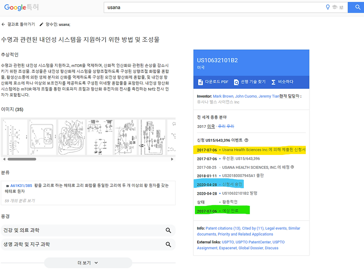The height and width of the screenshot is (273, 364).
Task: Open Discuss external link
Action: coord(272,248)
